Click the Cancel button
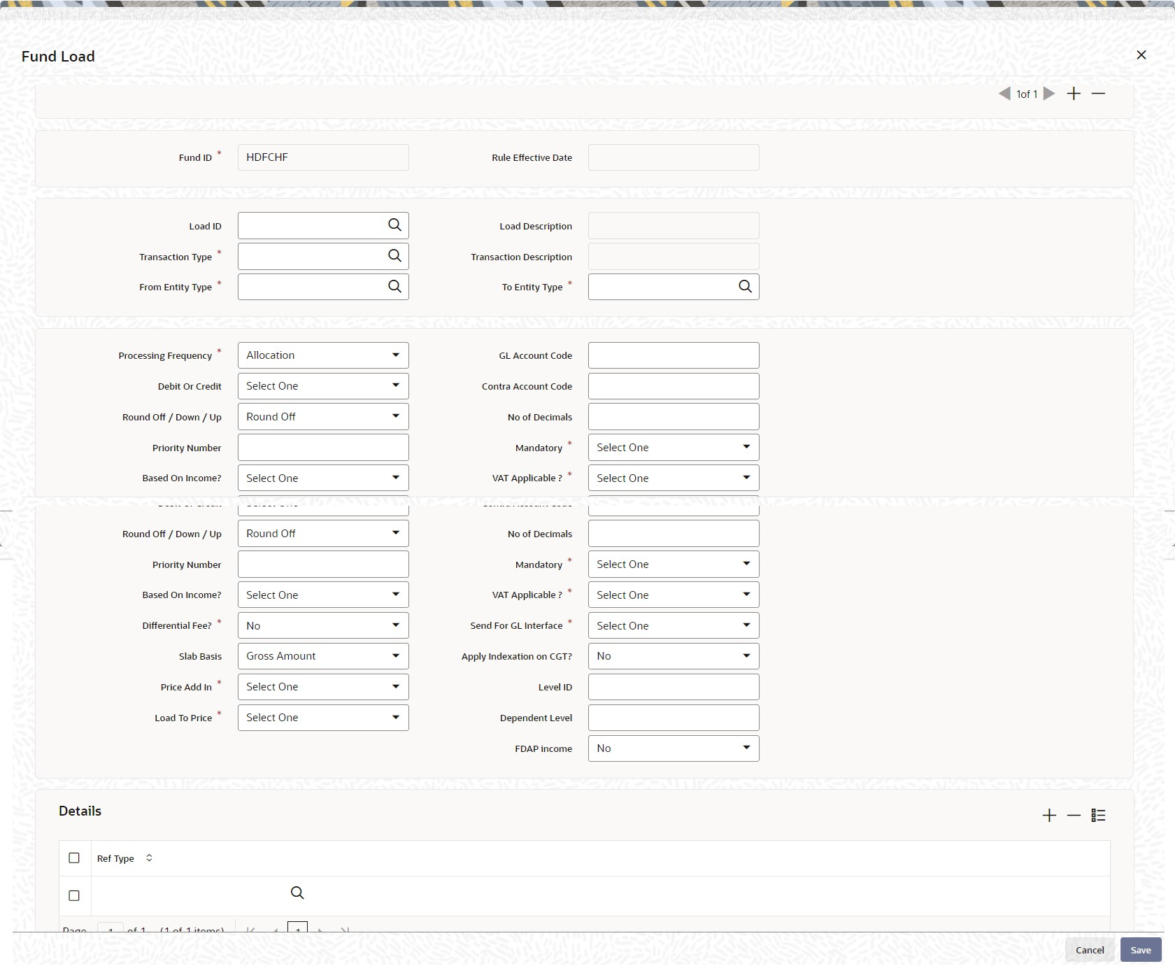The height and width of the screenshot is (973, 1175). click(1090, 950)
